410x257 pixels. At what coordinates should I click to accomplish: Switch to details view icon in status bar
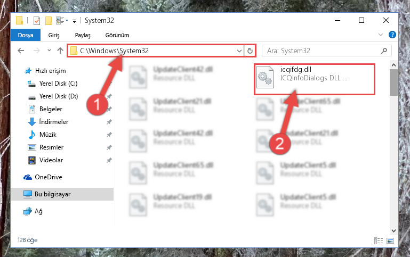point(379,241)
